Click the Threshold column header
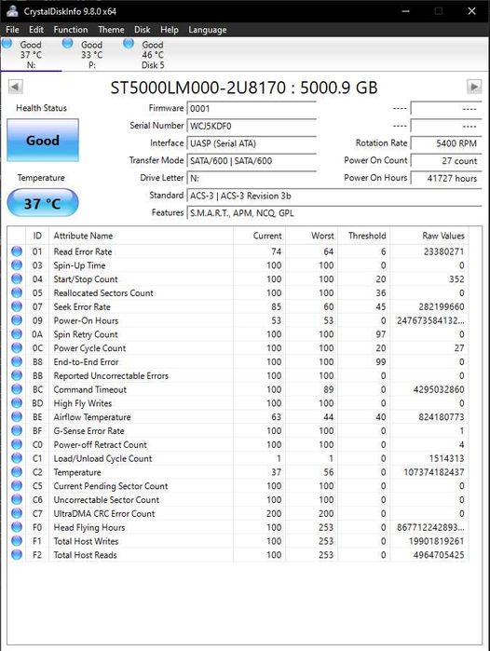This screenshot has height=651, width=490. coord(363,236)
